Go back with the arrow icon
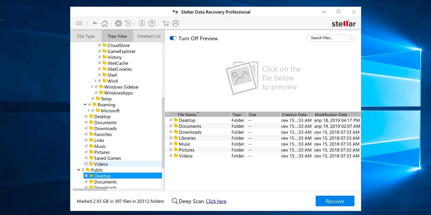The width and height of the screenshot is (431, 215). (x=95, y=23)
